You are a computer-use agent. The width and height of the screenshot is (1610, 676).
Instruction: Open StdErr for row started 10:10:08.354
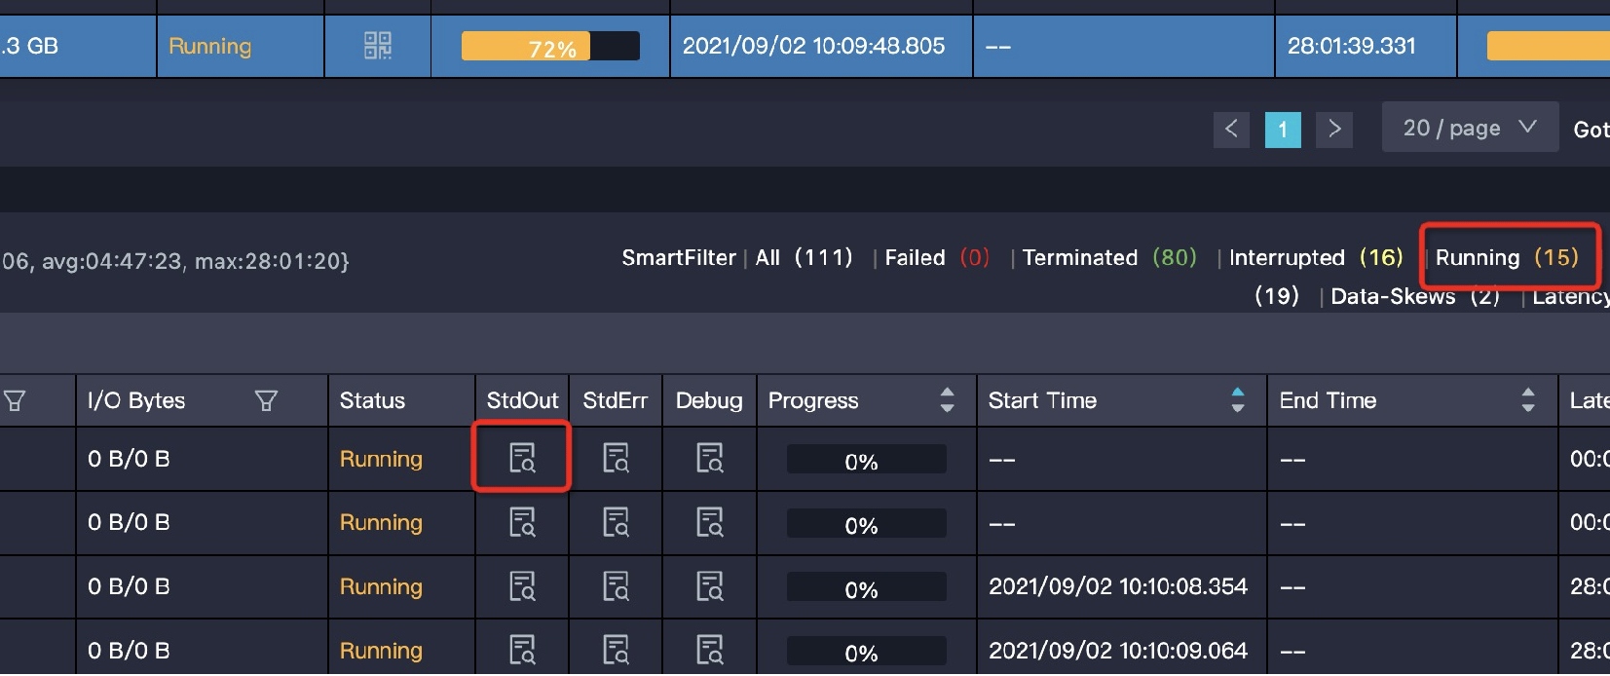click(616, 586)
